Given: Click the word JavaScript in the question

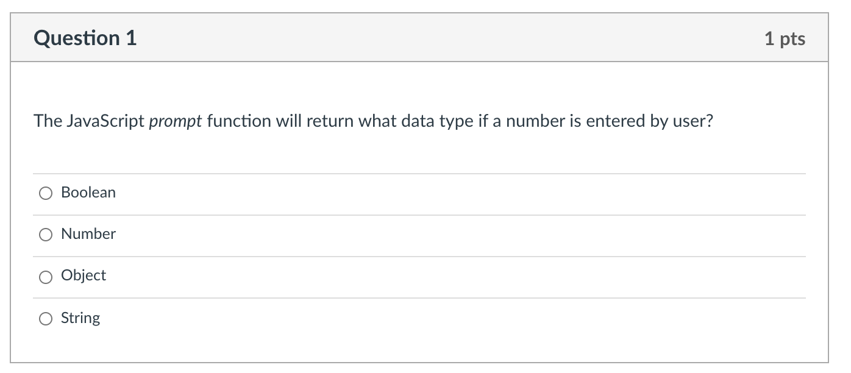Looking at the screenshot, I should (104, 121).
